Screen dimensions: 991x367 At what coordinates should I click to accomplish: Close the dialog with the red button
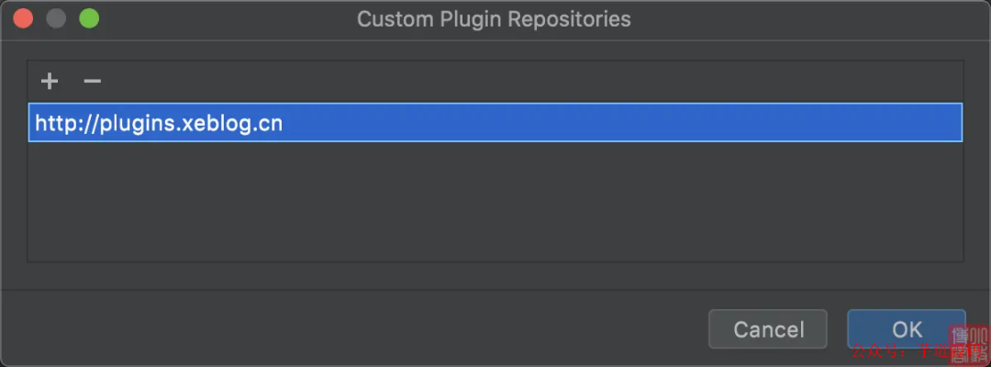[23, 18]
